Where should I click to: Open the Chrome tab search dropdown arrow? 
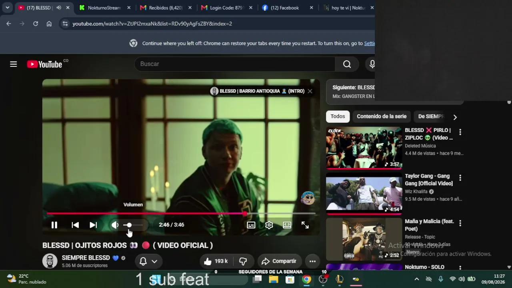click(7, 8)
